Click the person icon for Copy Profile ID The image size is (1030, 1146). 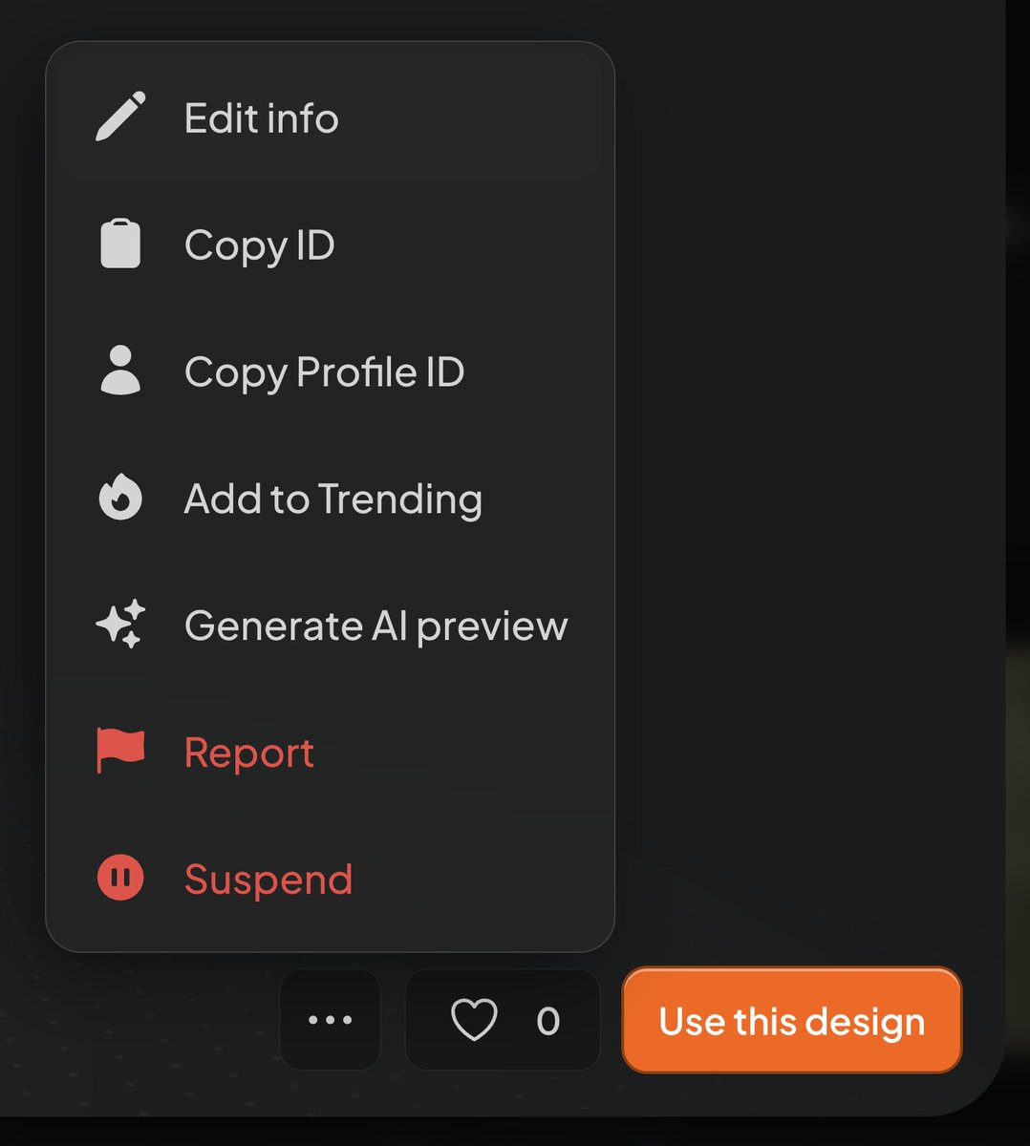[x=119, y=371]
